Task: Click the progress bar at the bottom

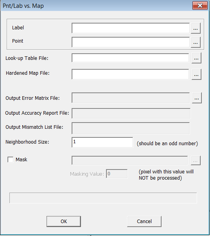Action: (103, 198)
